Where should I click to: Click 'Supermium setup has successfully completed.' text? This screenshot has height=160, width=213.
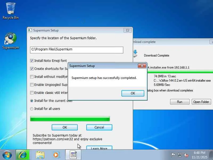104,78
